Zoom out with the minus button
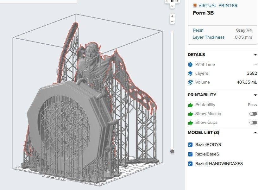 tap(172, 21)
